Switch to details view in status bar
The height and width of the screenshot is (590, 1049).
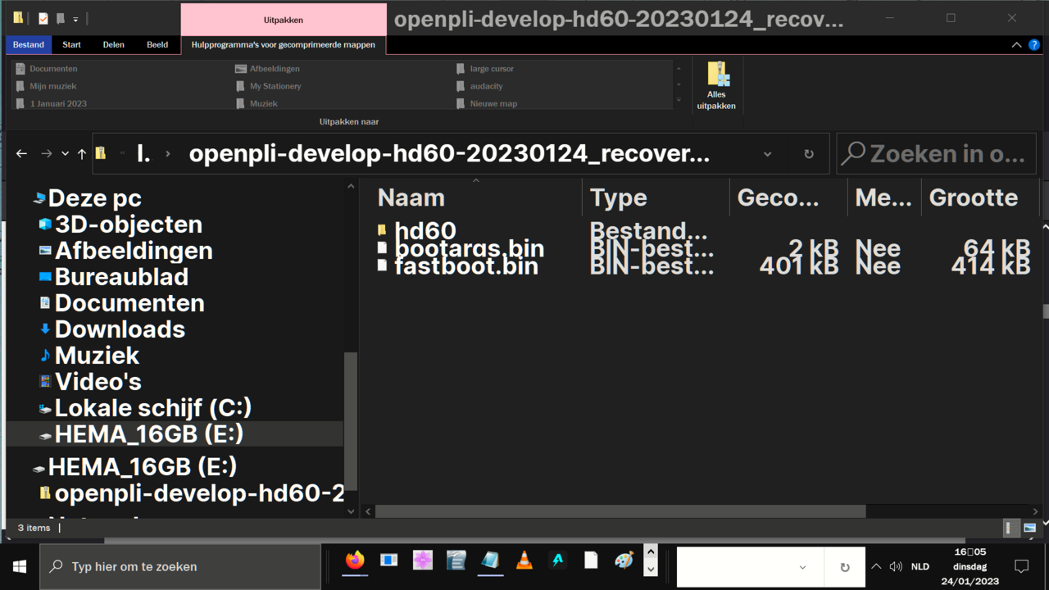click(x=1012, y=528)
